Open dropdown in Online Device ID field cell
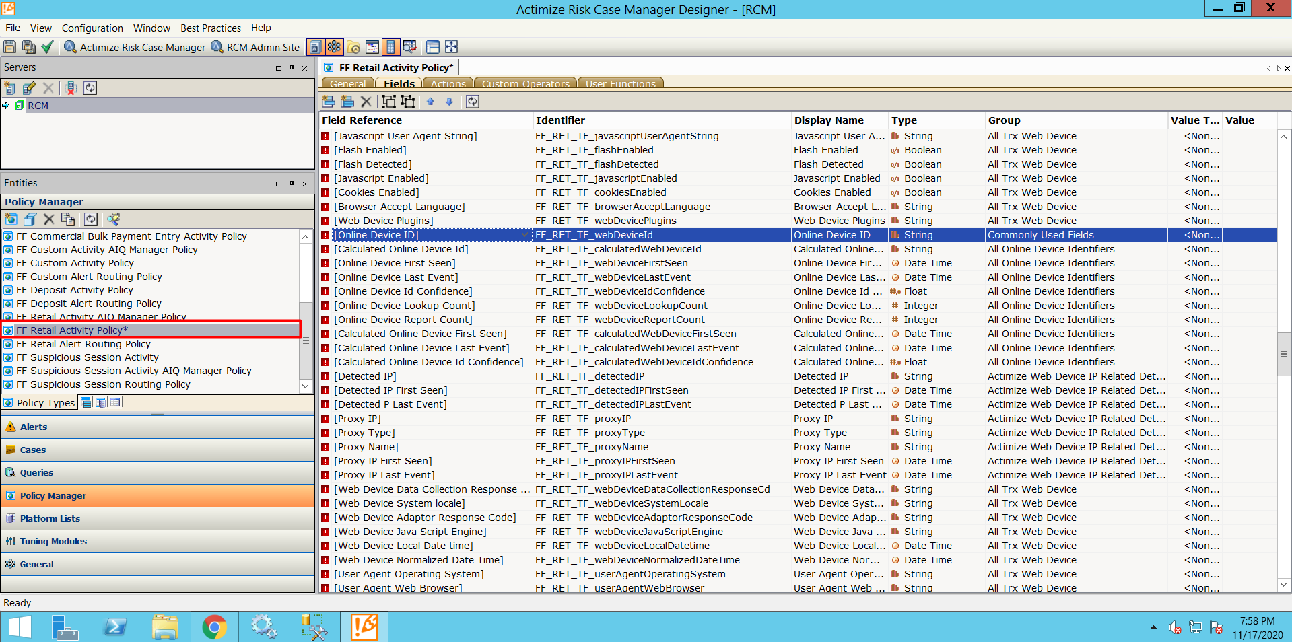Viewport: 1292px width, 642px height. (524, 235)
